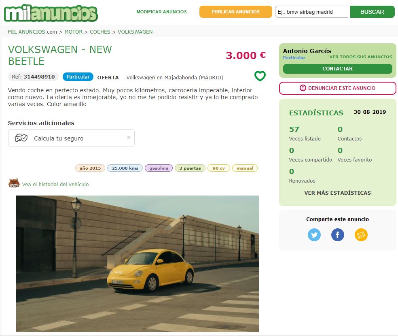Image resolution: width=398 pixels, height=336 pixels.
Task: Expand the Calcula tu seguro arrow
Action: (129, 137)
